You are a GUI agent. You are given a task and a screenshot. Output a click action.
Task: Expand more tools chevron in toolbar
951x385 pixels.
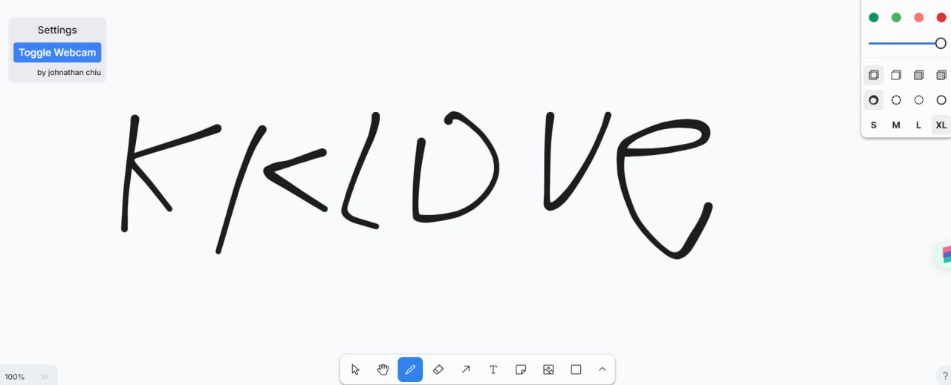click(x=603, y=369)
